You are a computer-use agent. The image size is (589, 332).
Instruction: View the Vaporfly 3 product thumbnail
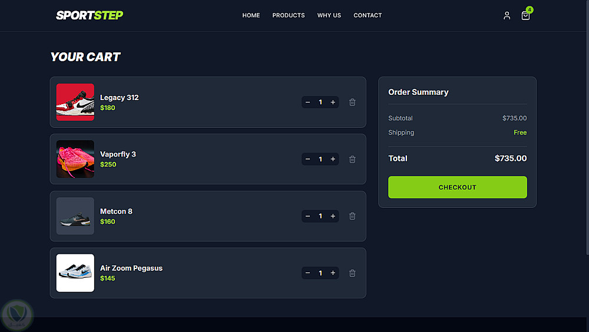coord(75,159)
